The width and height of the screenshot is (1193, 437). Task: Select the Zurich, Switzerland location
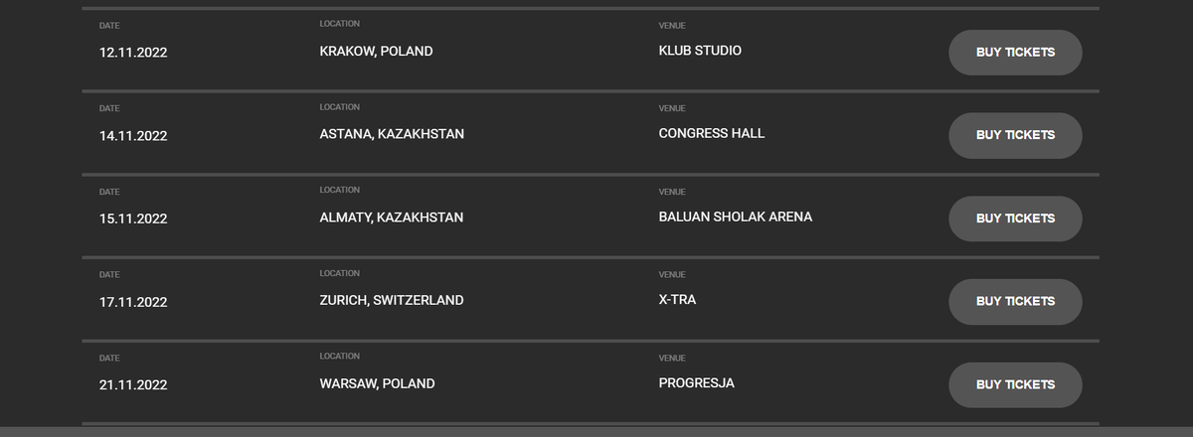coord(391,300)
